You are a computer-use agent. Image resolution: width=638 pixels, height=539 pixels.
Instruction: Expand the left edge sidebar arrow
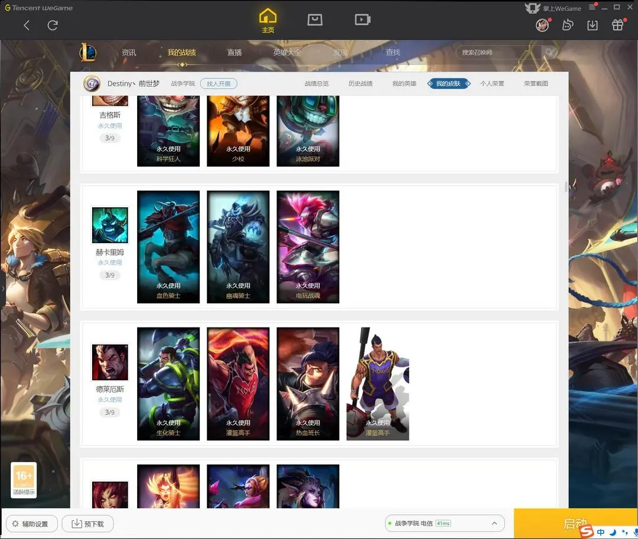tap(3, 288)
